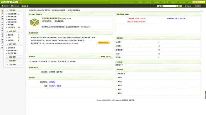Open 在线帮助 via its arrow icon

tap(194, 6)
